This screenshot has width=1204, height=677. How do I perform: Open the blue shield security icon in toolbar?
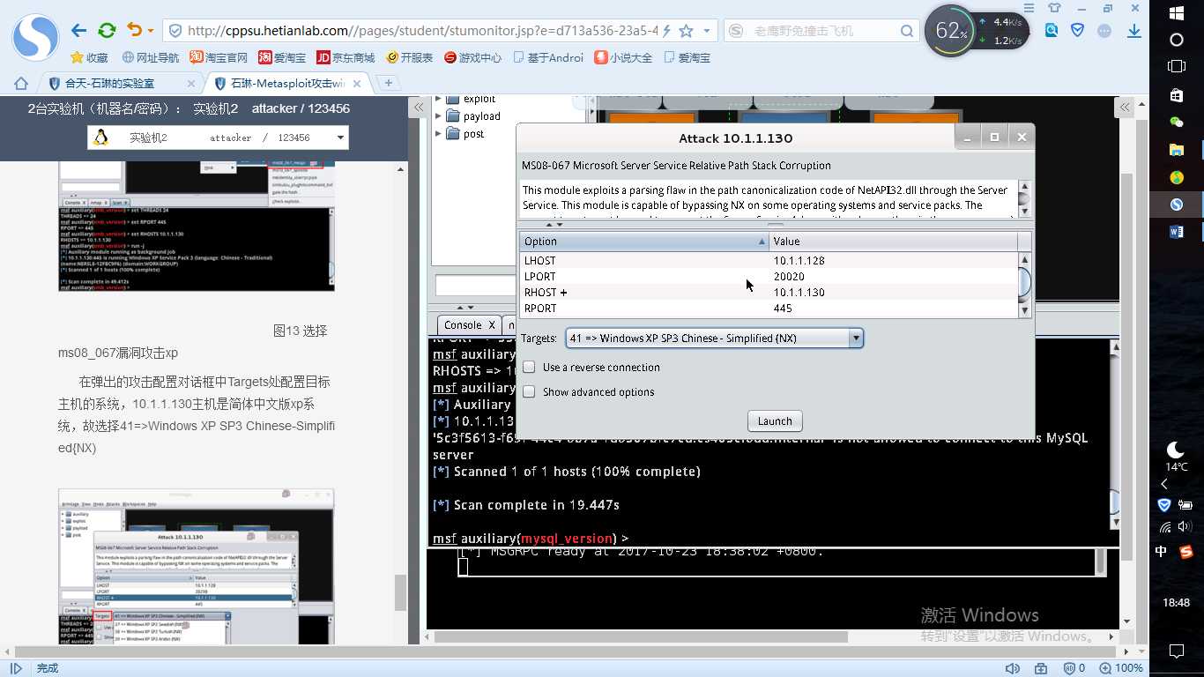pyautogui.click(x=1077, y=30)
